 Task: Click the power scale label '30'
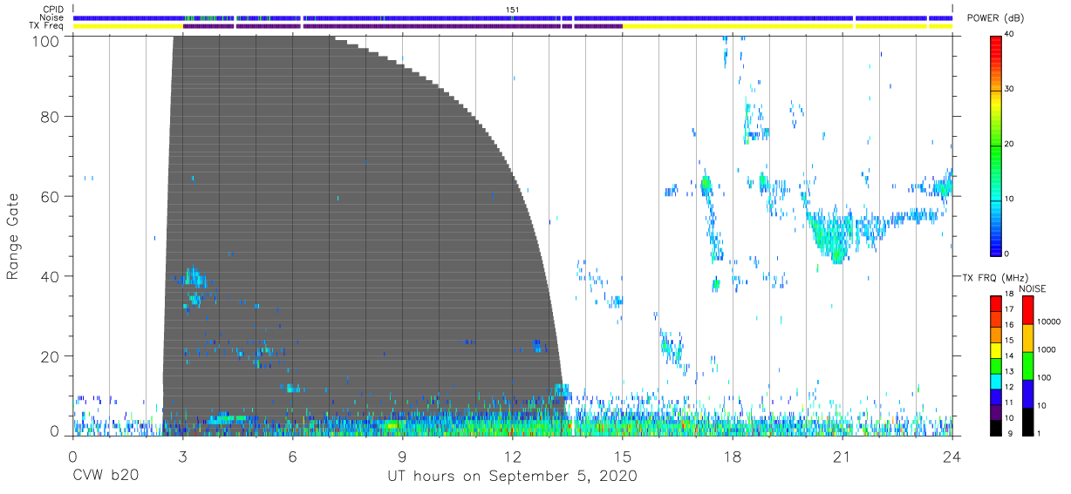click(1010, 89)
